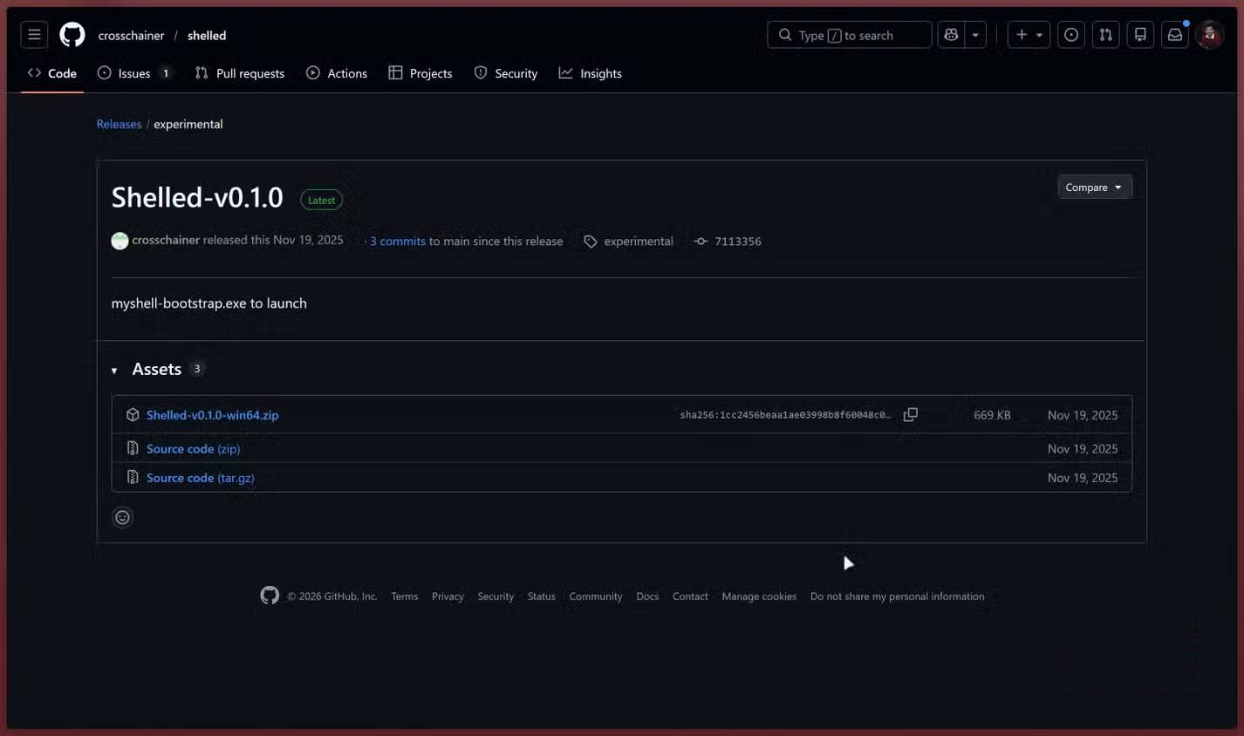Open the global navigation hamburger menu
This screenshot has width=1244, height=736.
[34, 35]
